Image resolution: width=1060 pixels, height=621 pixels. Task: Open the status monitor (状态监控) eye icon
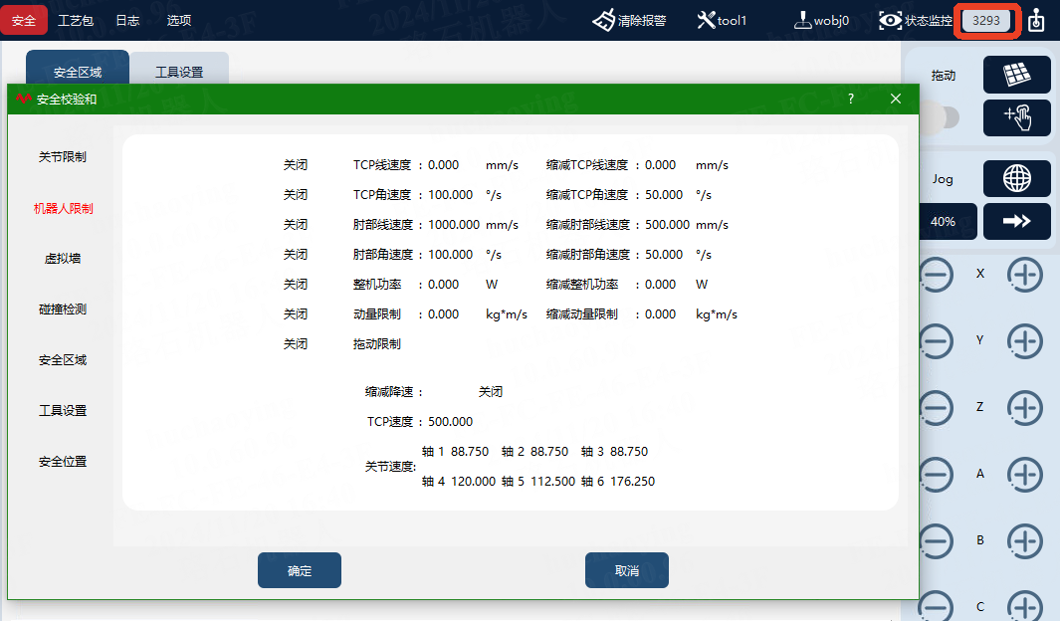(891, 20)
